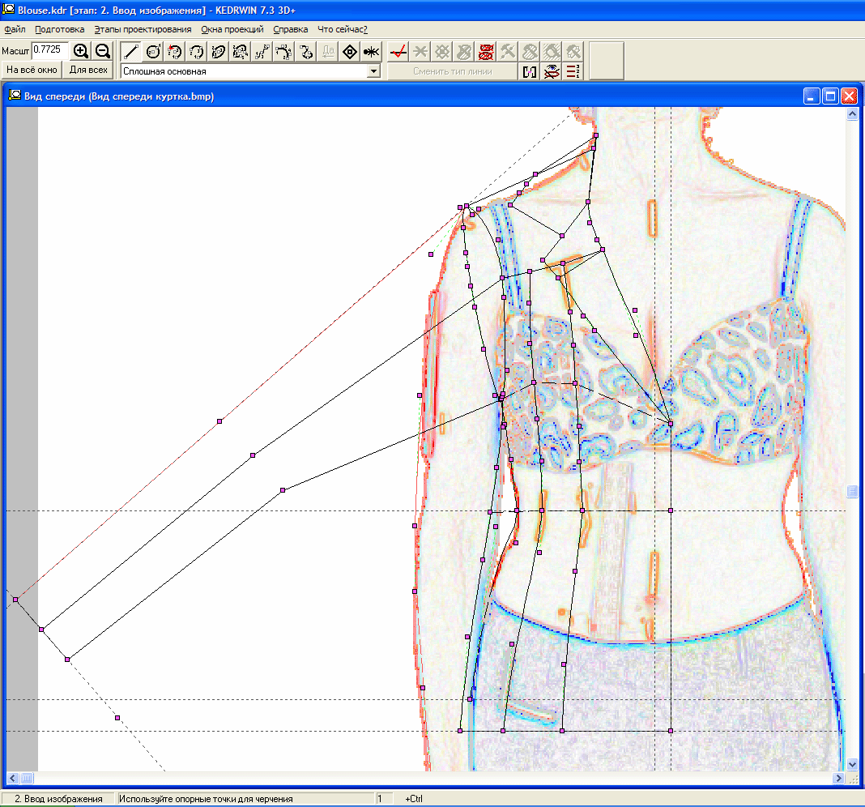Click the diamond snap point icon
This screenshot has width=865, height=807.
click(x=350, y=52)
